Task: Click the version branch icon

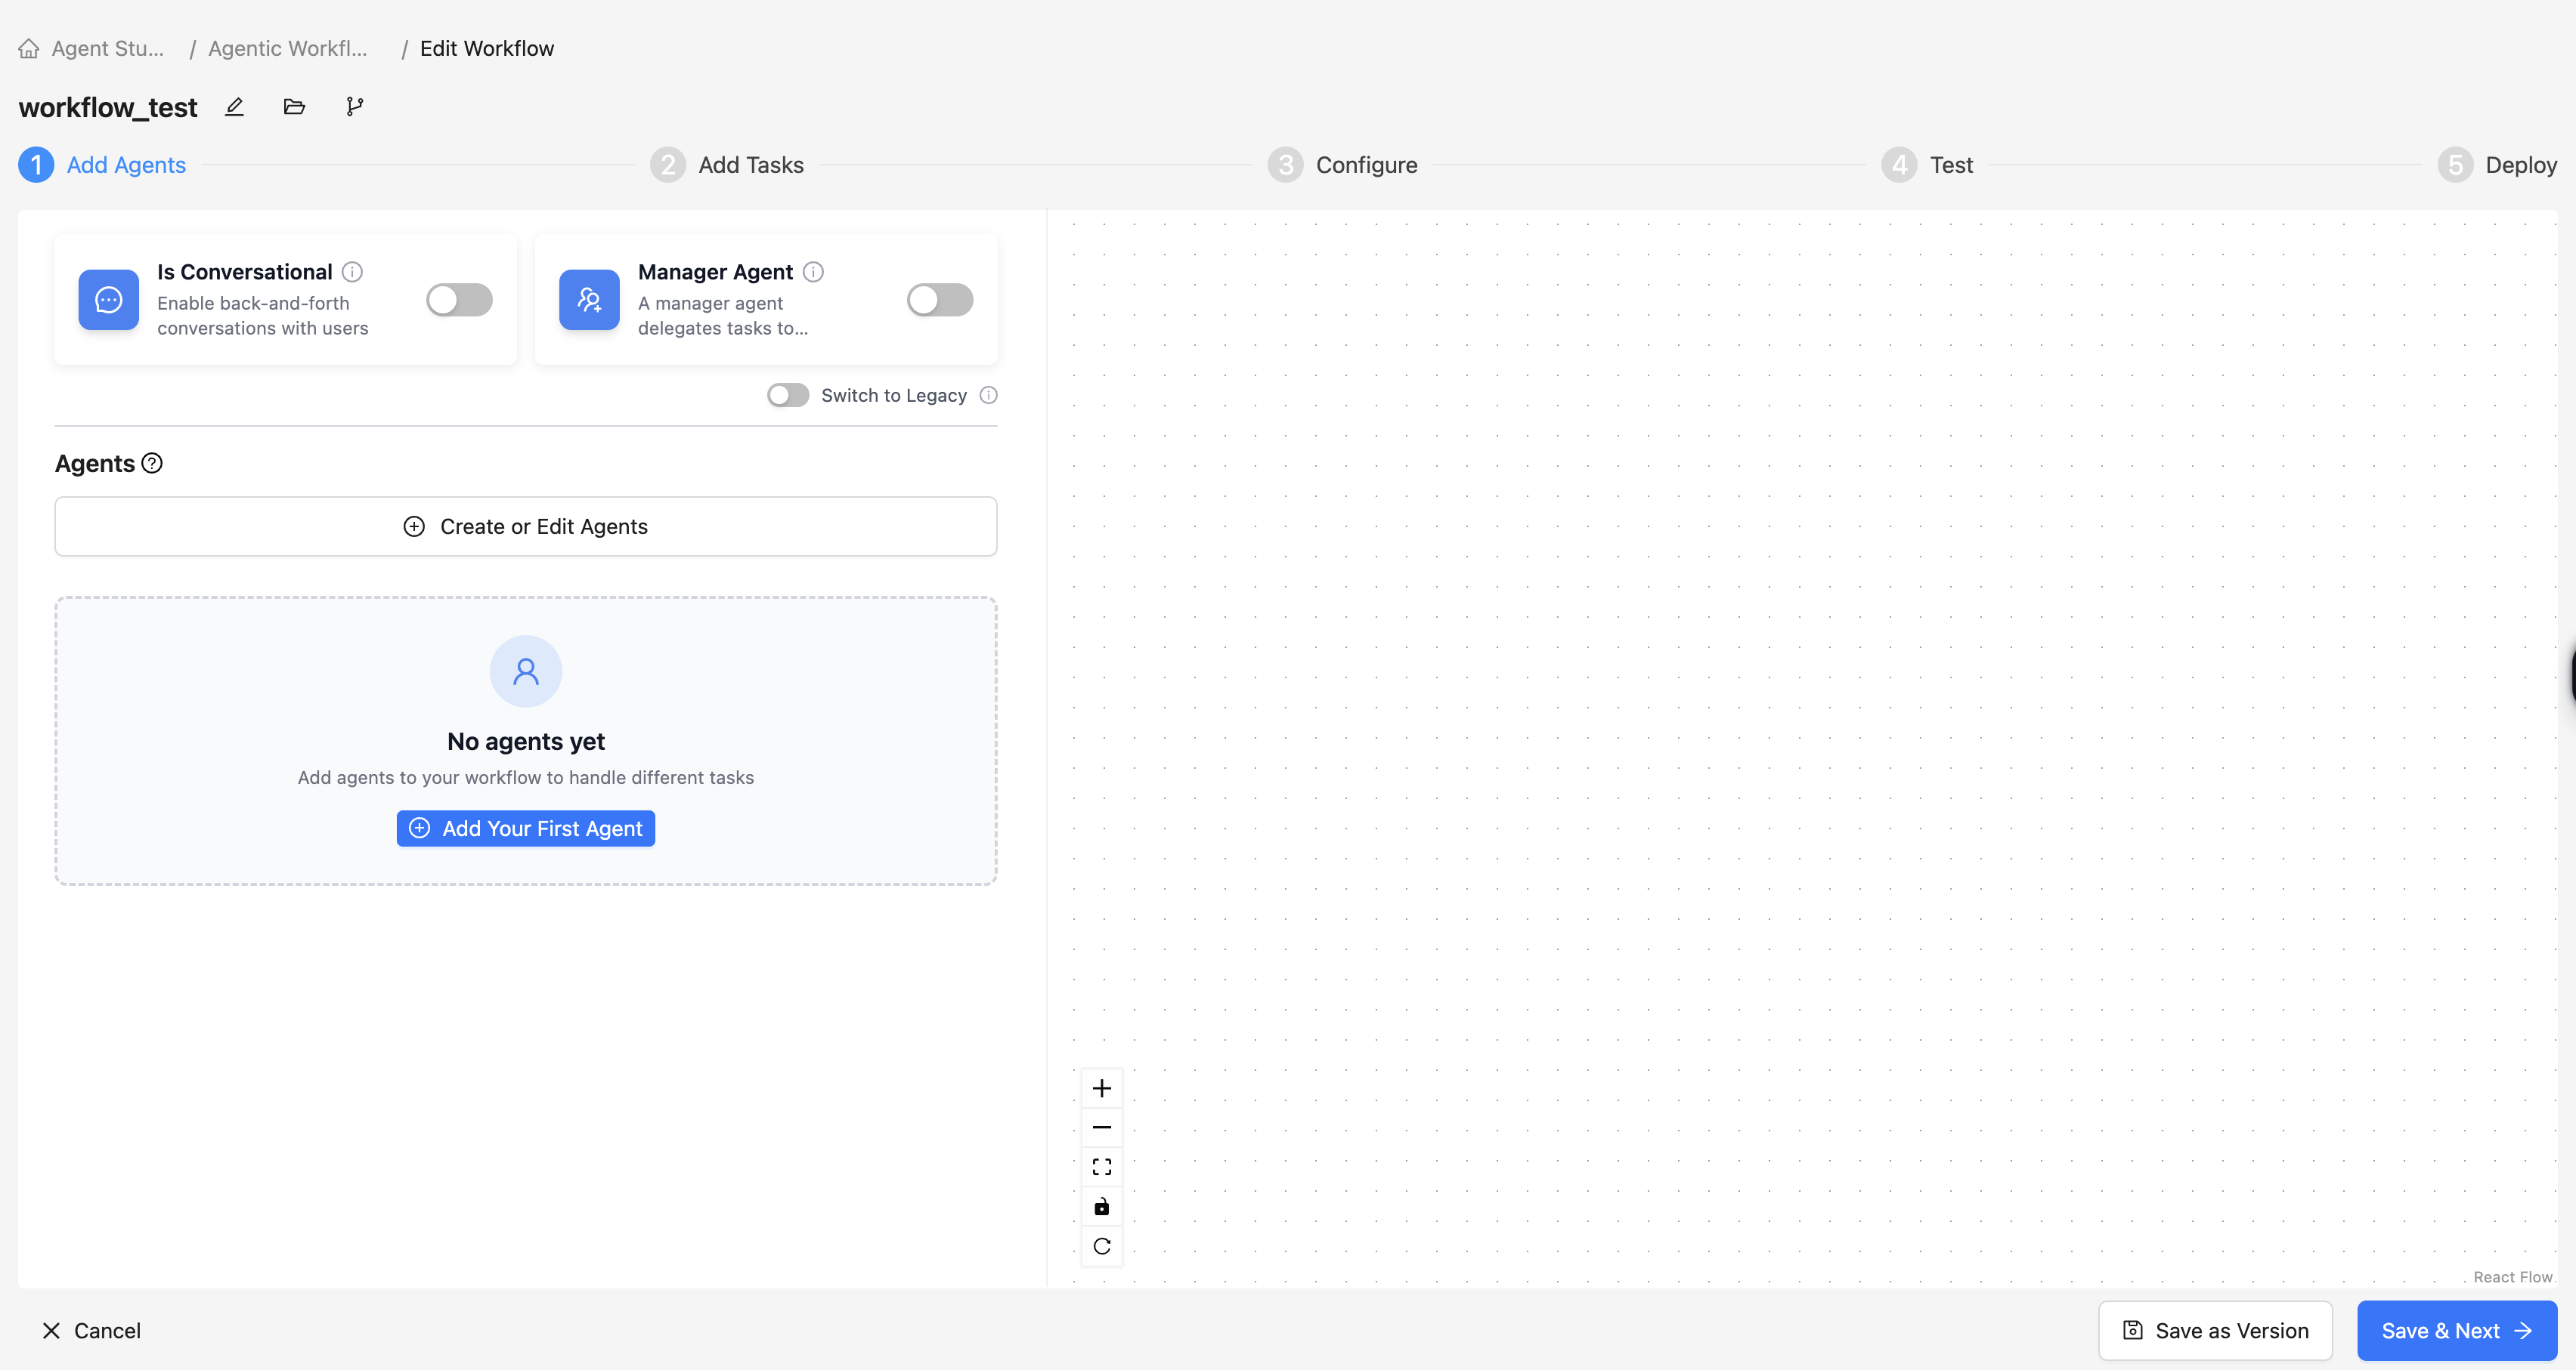Action: pyautogui.click(x=354, y=107)
